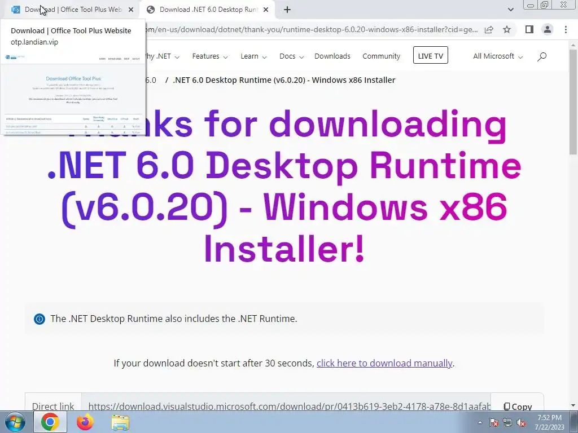Click the Office Tool Plus tab preview thumbnail
578x433 pixels.
click(73, 93)
